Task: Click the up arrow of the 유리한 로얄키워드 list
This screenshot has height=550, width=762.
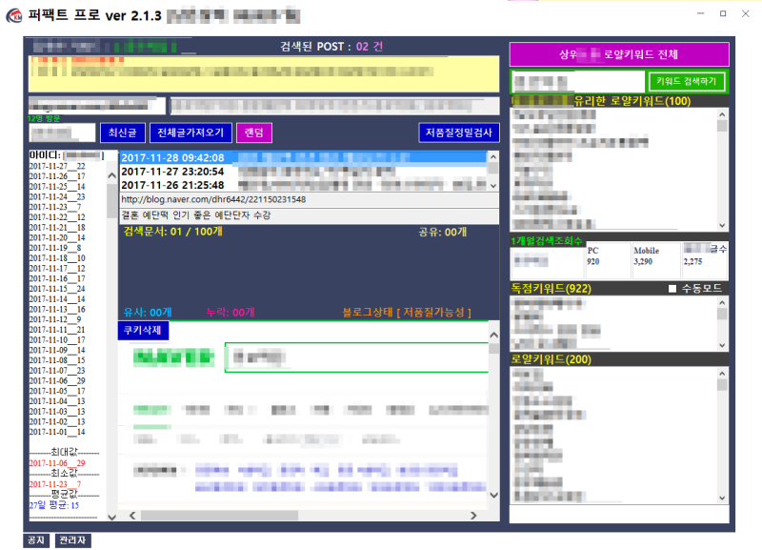Action: (722, 114)
